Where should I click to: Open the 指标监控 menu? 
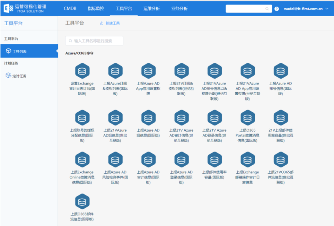point(96,9)
